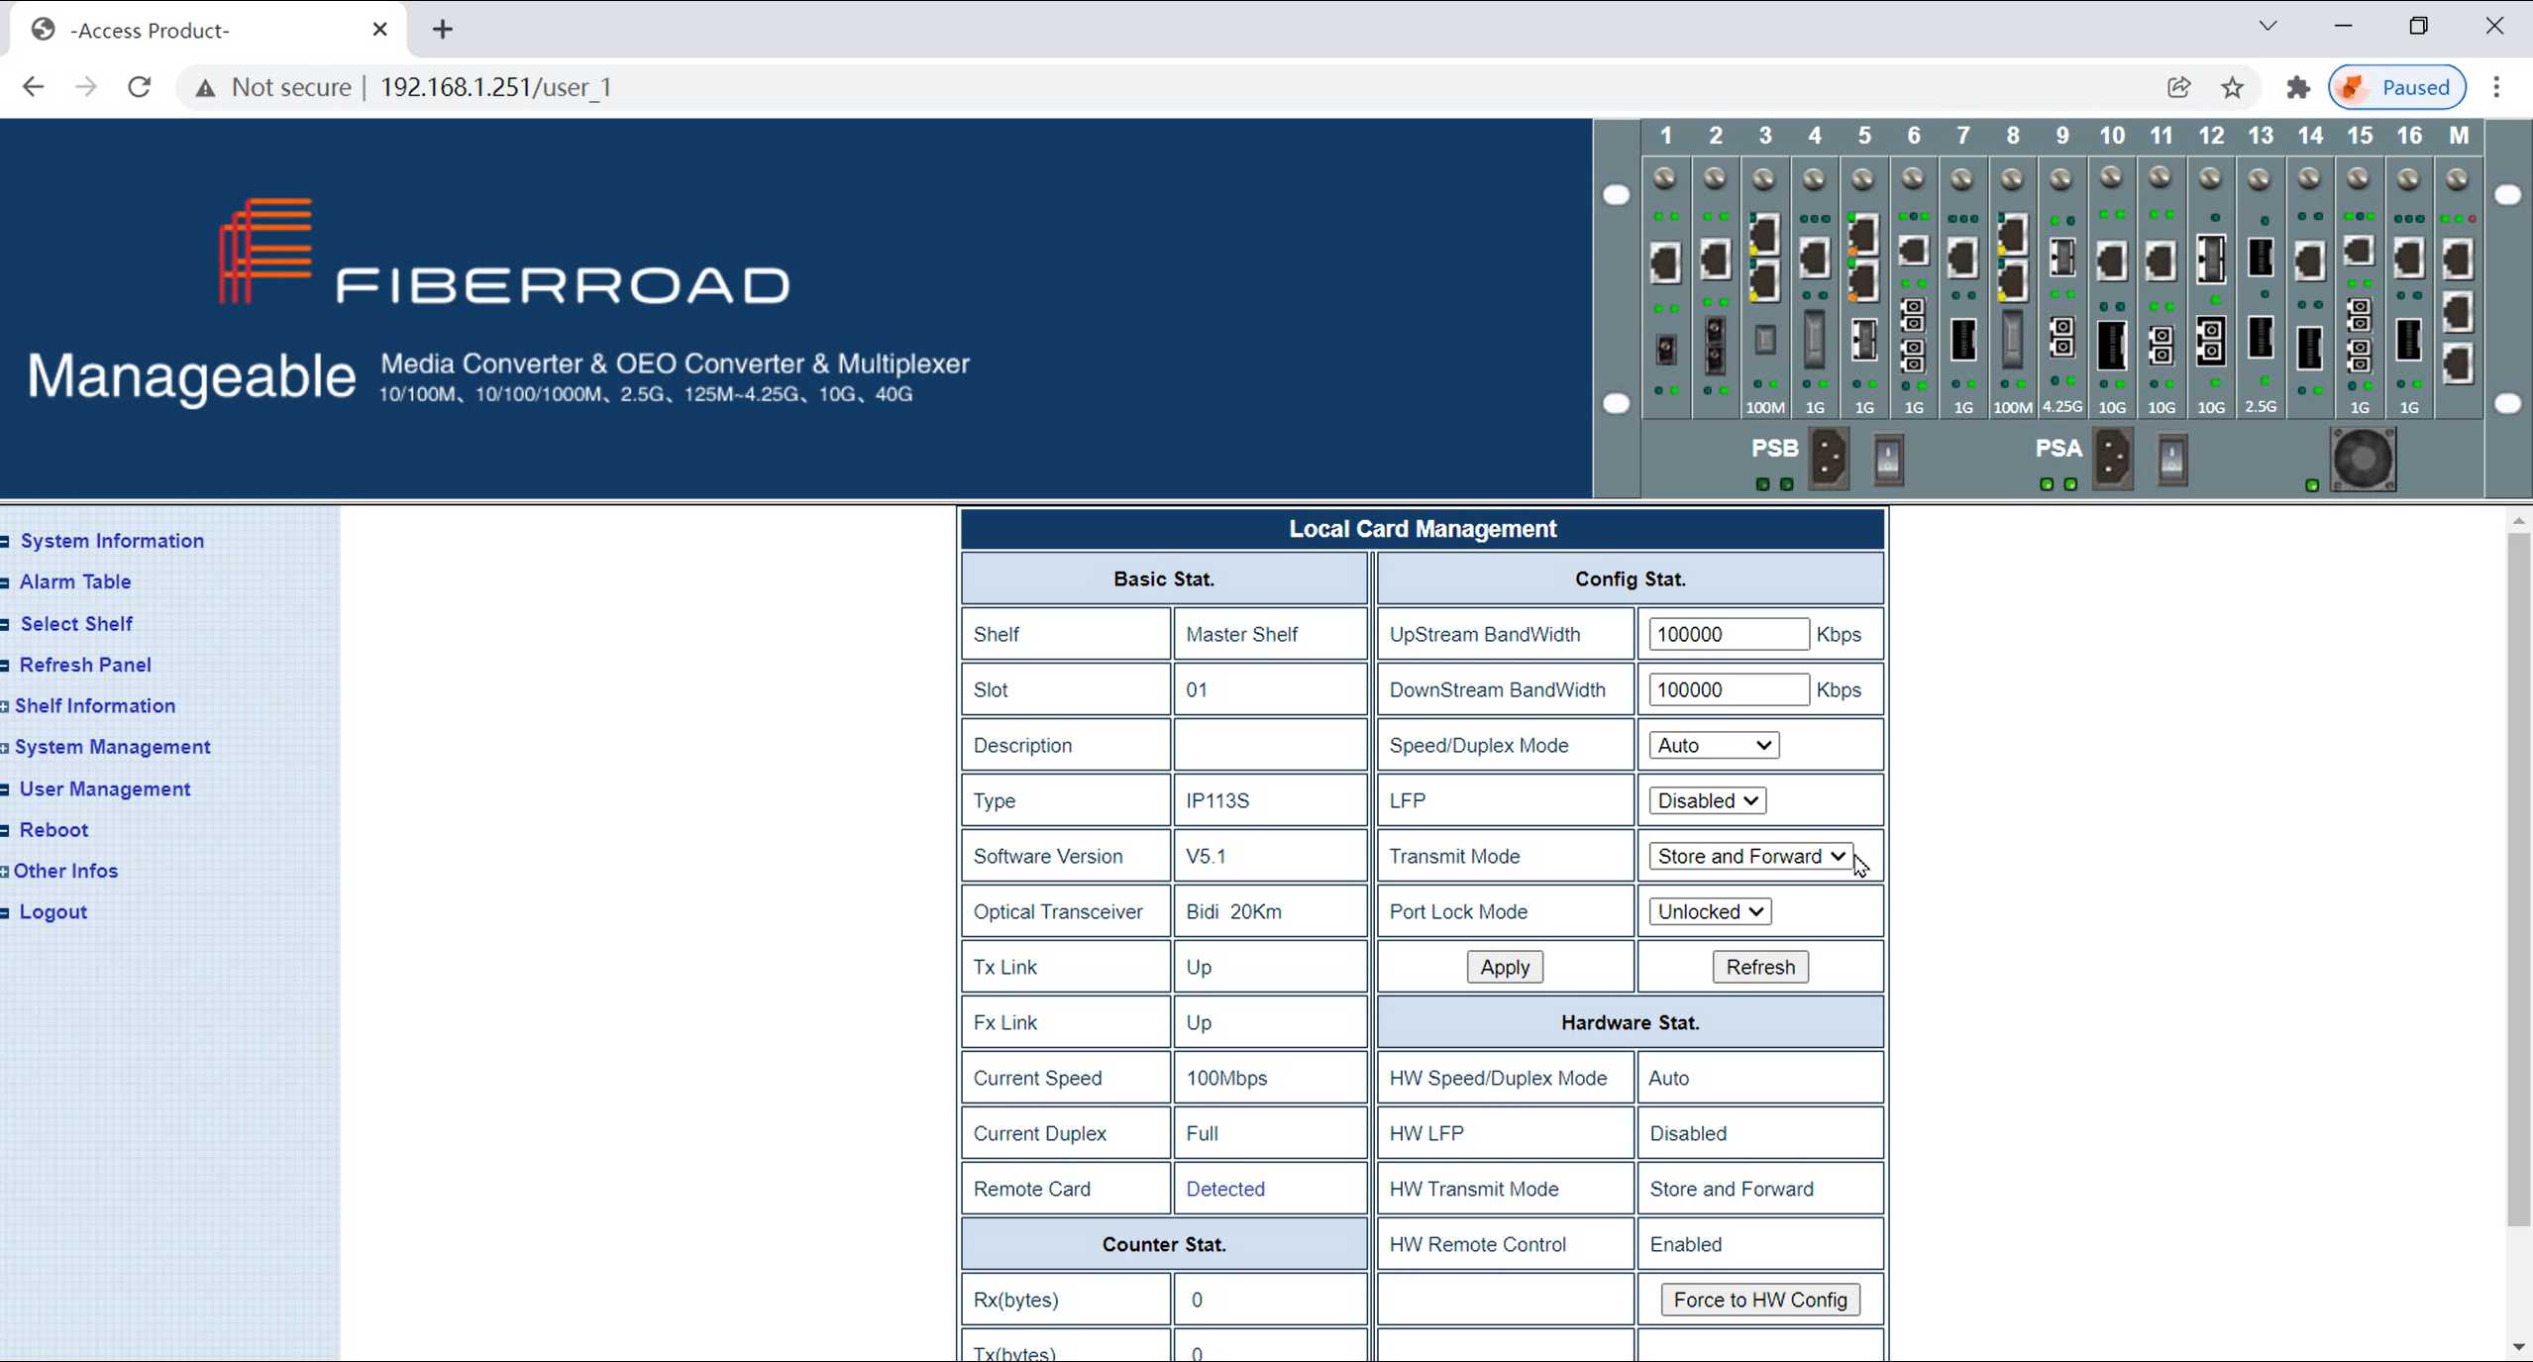Open Chrome three-dot menu
Screen dimensions: 2533x1362
click(2496, 87)
